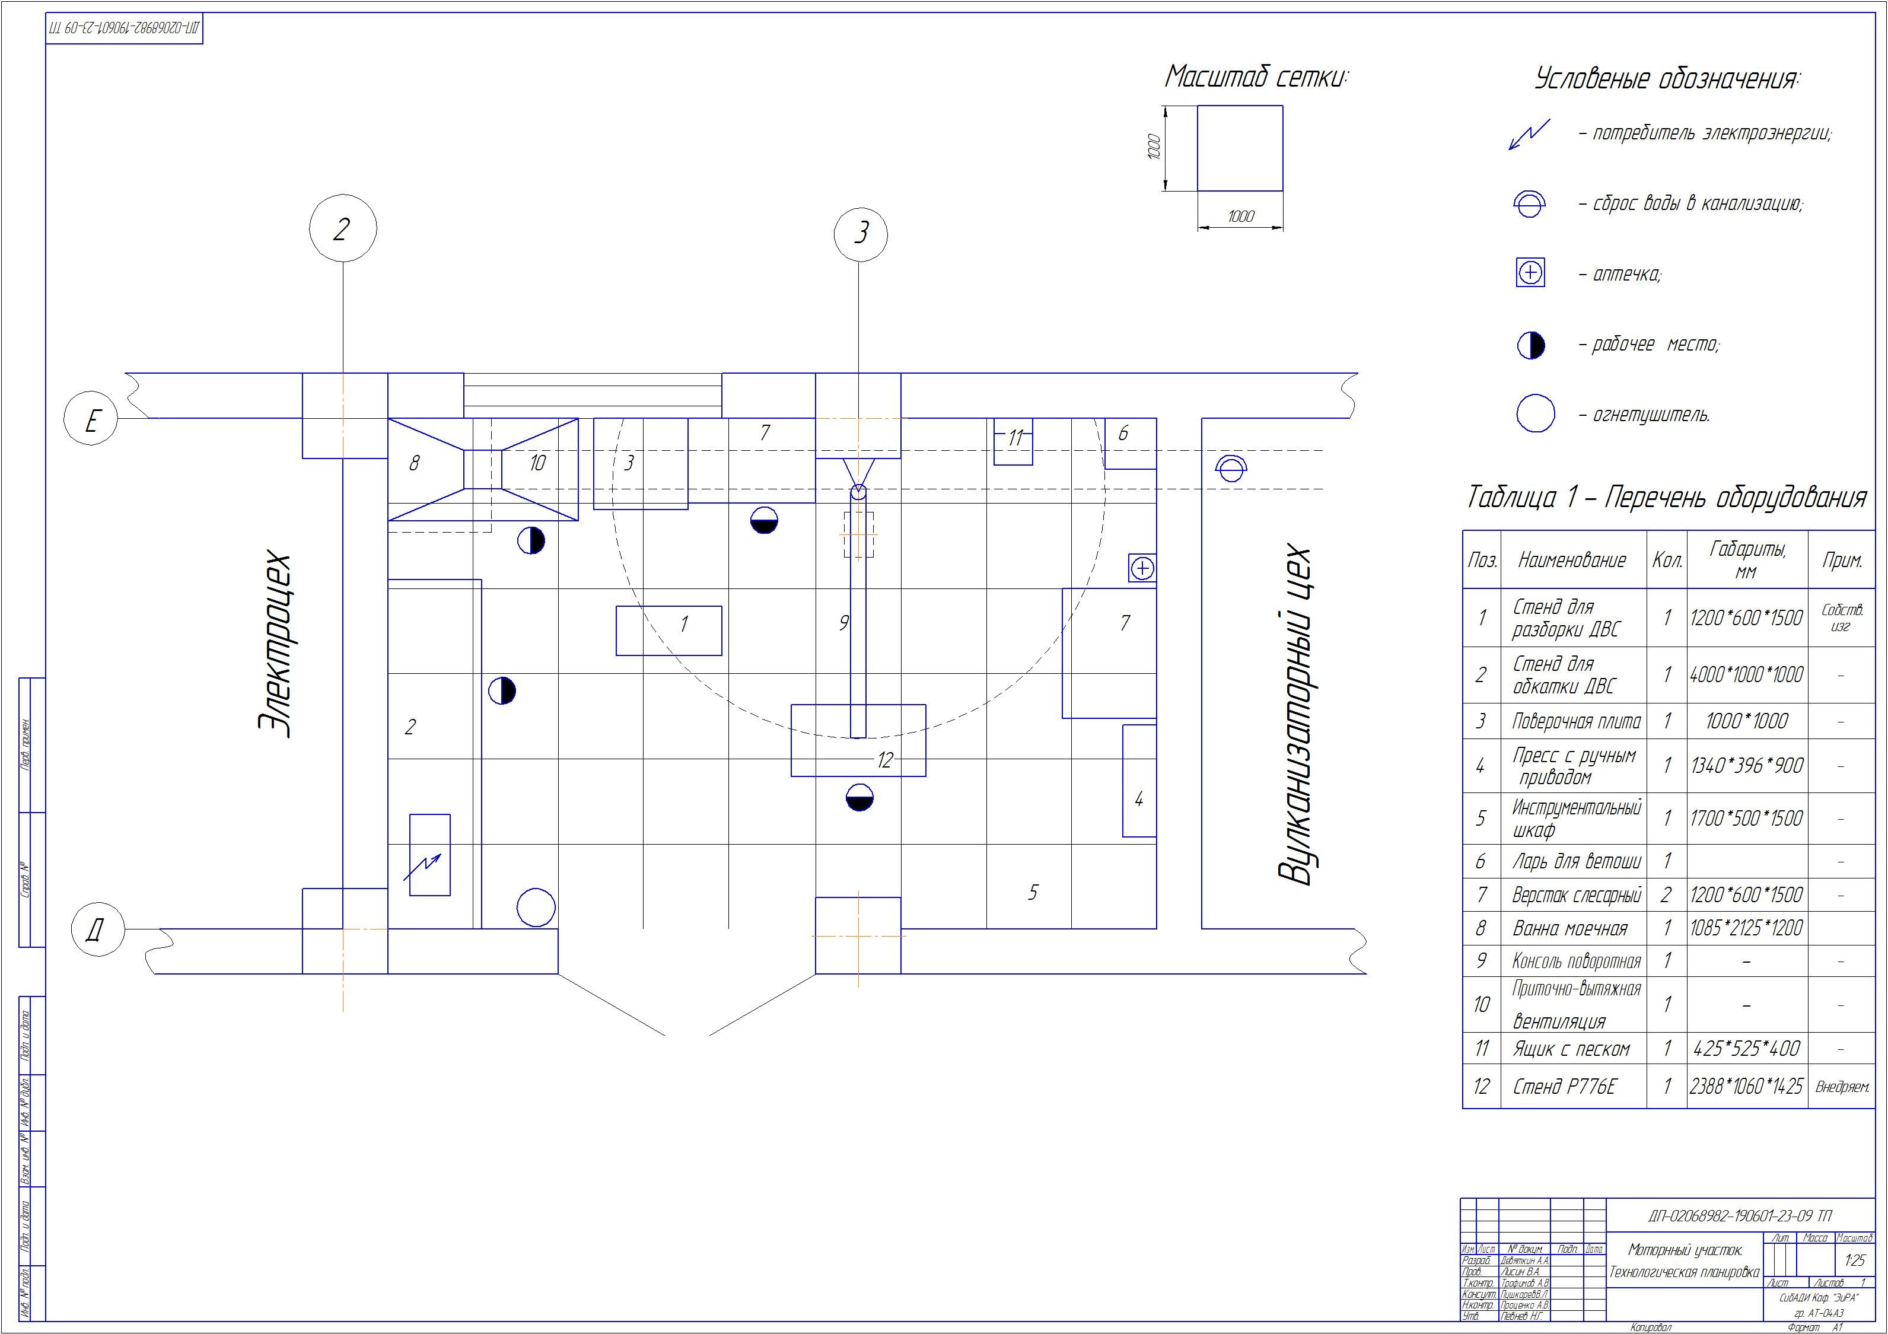This screenshot has height=1334, width=1888.
Task: Select axis bubble labeled Д
Action: tap(97, 930)
